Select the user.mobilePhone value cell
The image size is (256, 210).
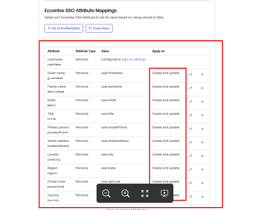[114, 127]
